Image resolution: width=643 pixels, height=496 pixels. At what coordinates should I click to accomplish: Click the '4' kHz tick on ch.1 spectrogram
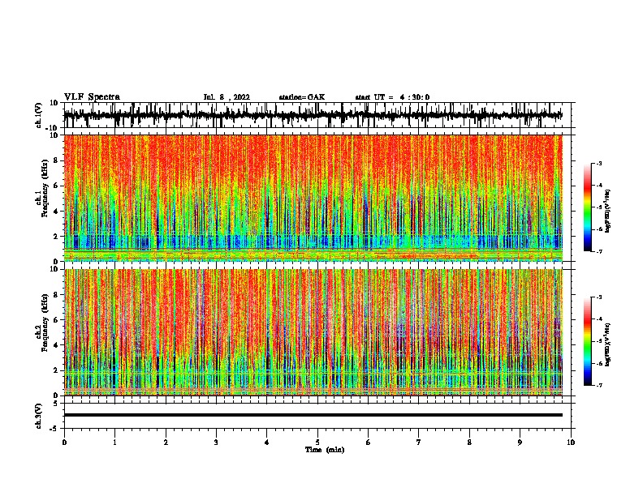pyautogui.click(x=56, y=212)
